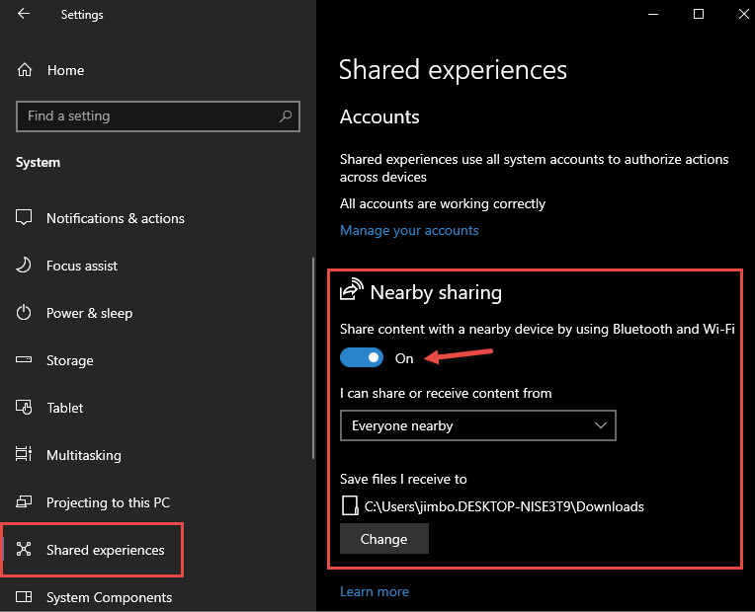Open Multitasking settings
The image size is (755, 612).
click(x=84, y=455)
